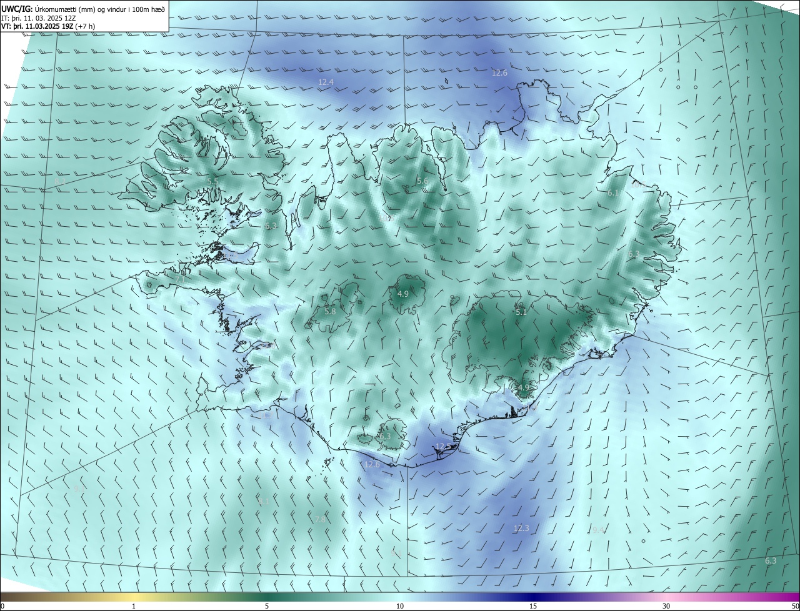Click the map title 'Úrkomumætti (mm) og vindur í 100m hæð'

click(x=101, y=8)
